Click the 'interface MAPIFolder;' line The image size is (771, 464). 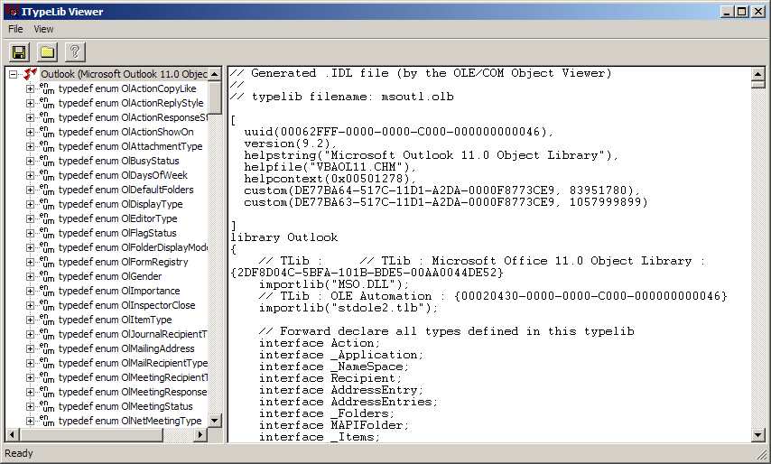coord(334,425)
